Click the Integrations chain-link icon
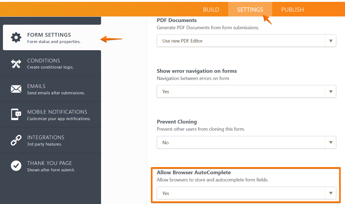 pyautogui.click(x=16, y=140)
